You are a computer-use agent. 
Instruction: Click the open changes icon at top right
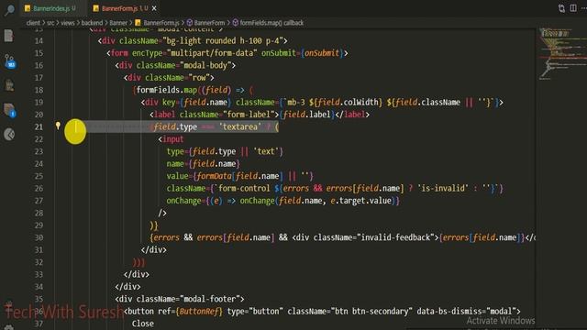point(561,8)
